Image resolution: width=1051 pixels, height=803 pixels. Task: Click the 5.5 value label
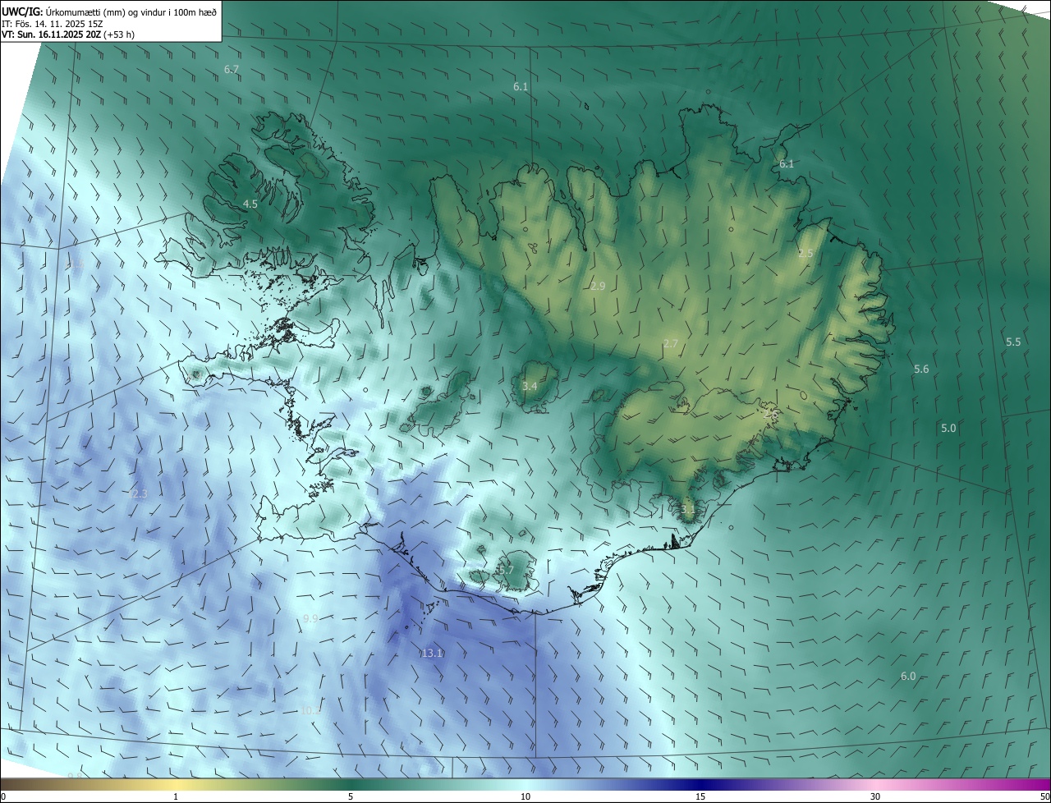pos(1013,342)
